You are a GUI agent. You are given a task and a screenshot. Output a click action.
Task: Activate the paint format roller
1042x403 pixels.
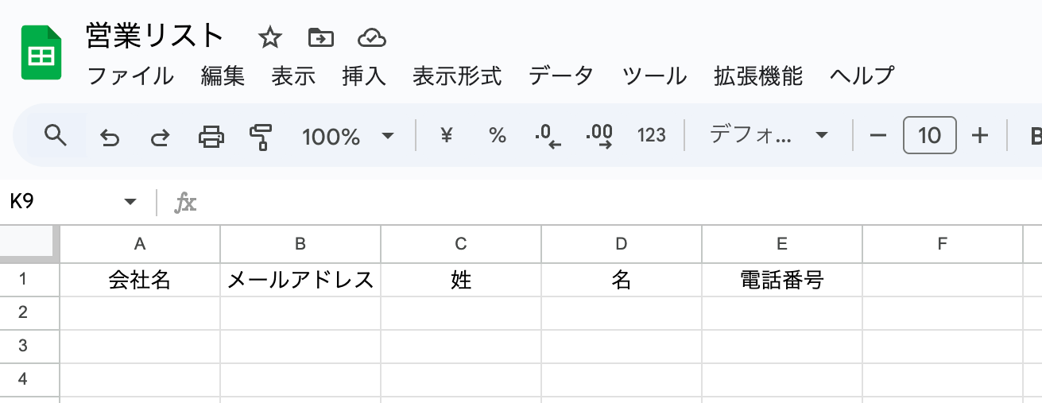click(x=260, y=137)
